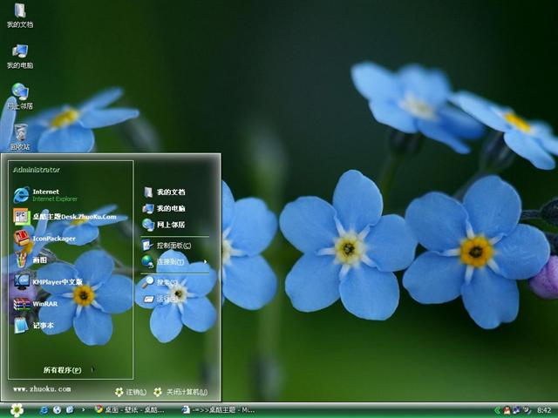This screenshot has height=418, width=558.
Task: Open the 搜索 search entry in start menu
Action: tap(160, 282)
